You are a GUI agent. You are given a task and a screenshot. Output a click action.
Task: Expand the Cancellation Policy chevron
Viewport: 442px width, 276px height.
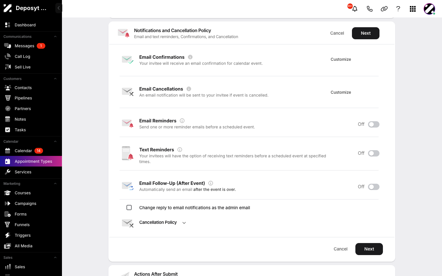184,223
